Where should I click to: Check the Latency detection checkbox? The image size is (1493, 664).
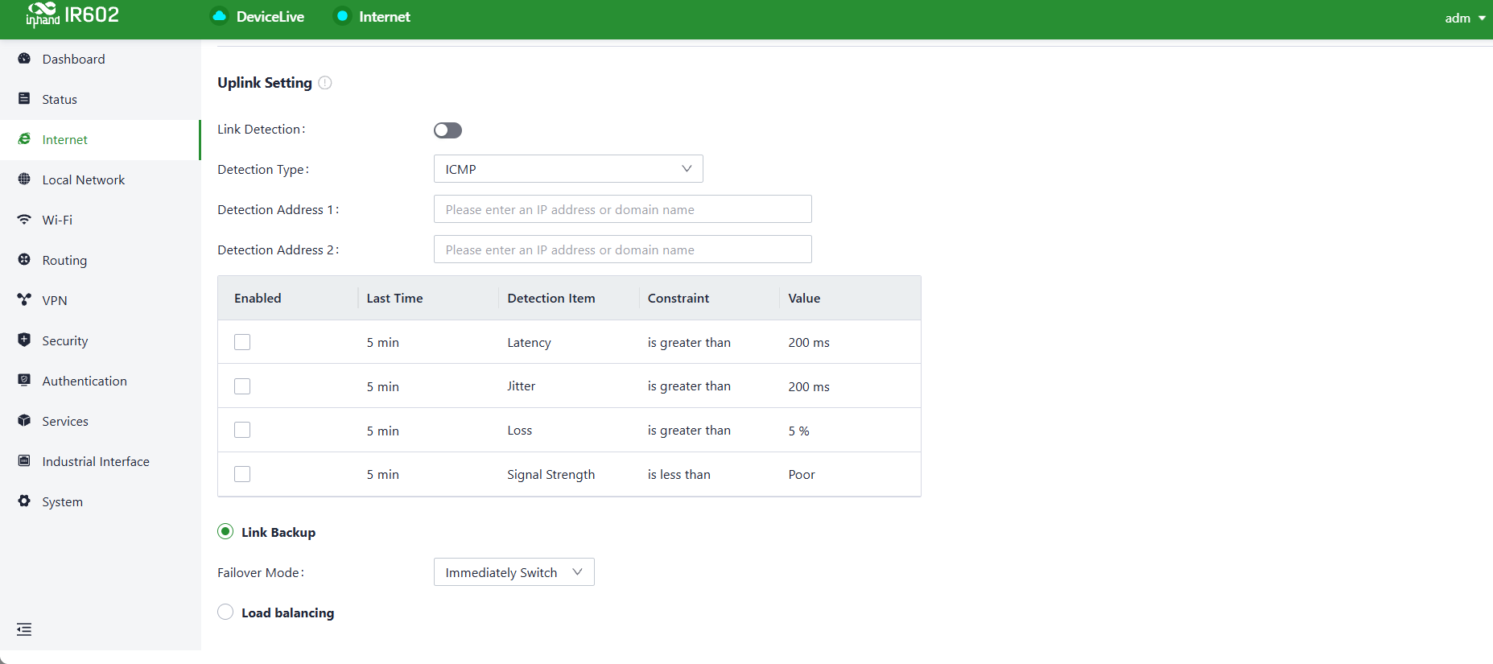(242, 342)
